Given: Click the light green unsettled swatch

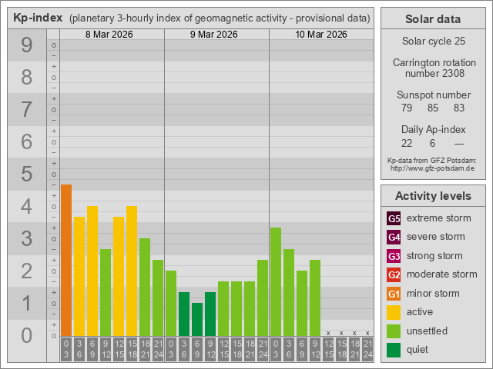Looking at the screenshot, I should (394, 331).
